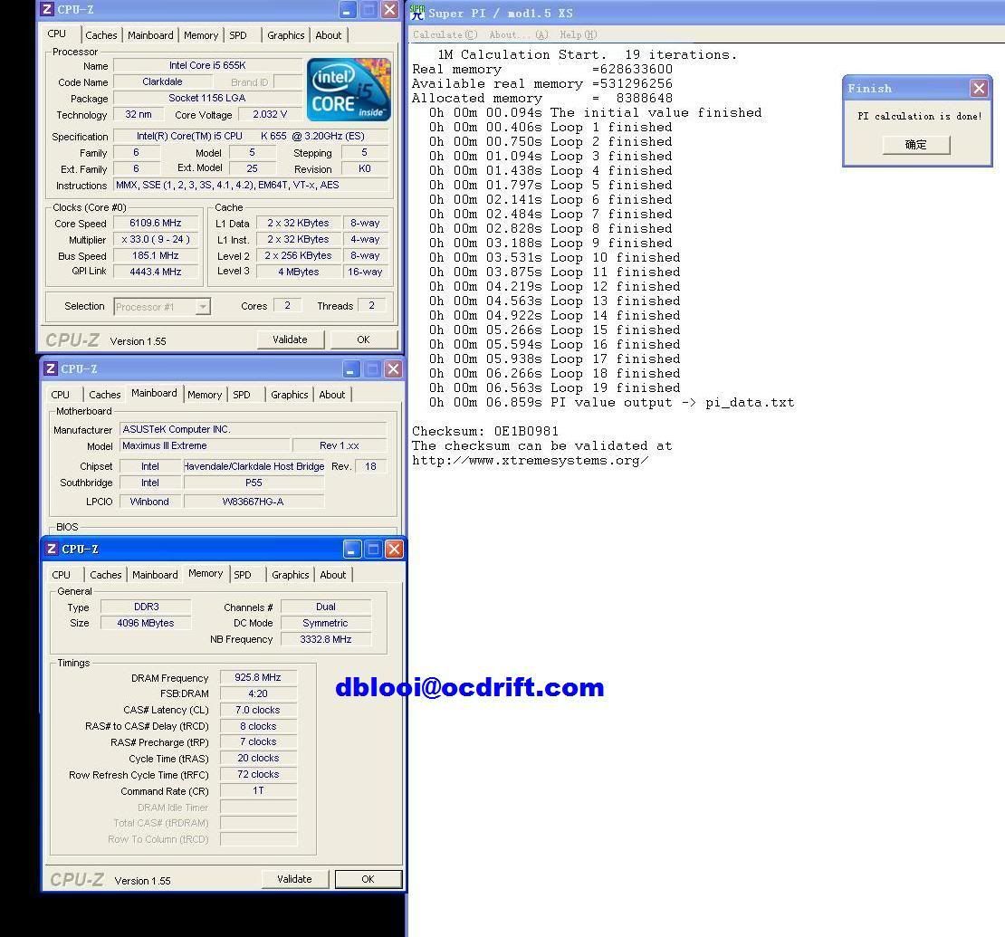Click the Intel Core i5 655K name field
Screen dimensions: 1005x937
[x=207, y=66]
